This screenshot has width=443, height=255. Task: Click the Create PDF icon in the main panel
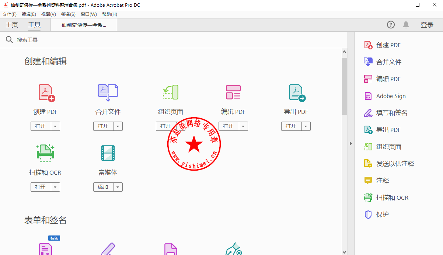coord(47,93)
